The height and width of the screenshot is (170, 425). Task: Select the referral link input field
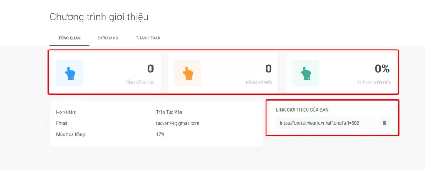pyautogui.click(x=326, y=123)
